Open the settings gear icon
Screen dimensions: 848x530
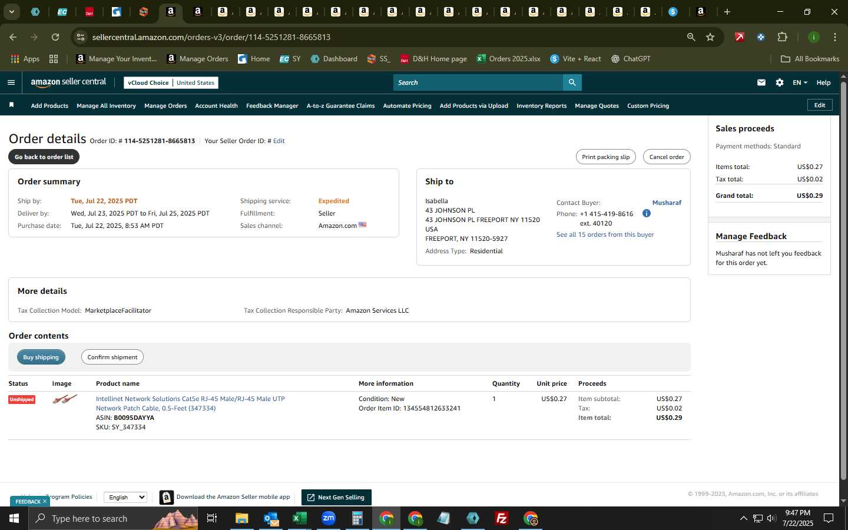[x=780, y=82]
